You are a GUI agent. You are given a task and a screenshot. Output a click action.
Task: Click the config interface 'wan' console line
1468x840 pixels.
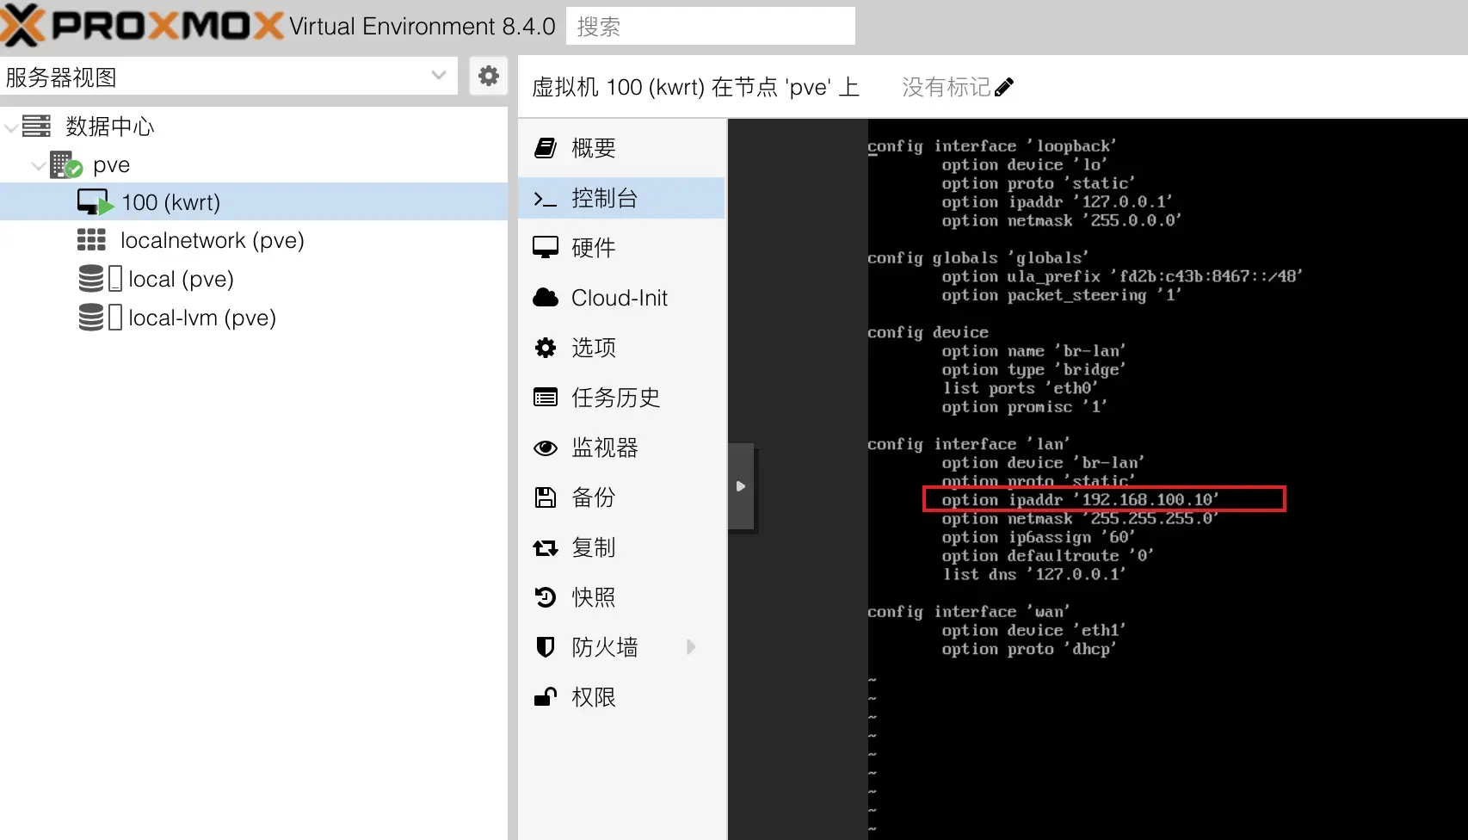[x=969, y=611]
